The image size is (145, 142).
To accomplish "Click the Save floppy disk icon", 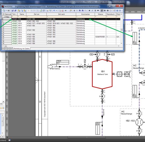I will click(x=12, y=11).
